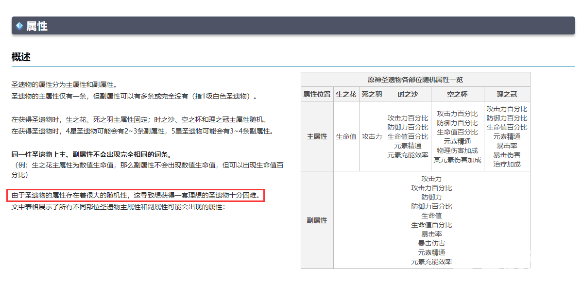Click 元素充能效率 in the 时之沙 column
Screen dimensions: 582x283
click(x=408, y=155)
